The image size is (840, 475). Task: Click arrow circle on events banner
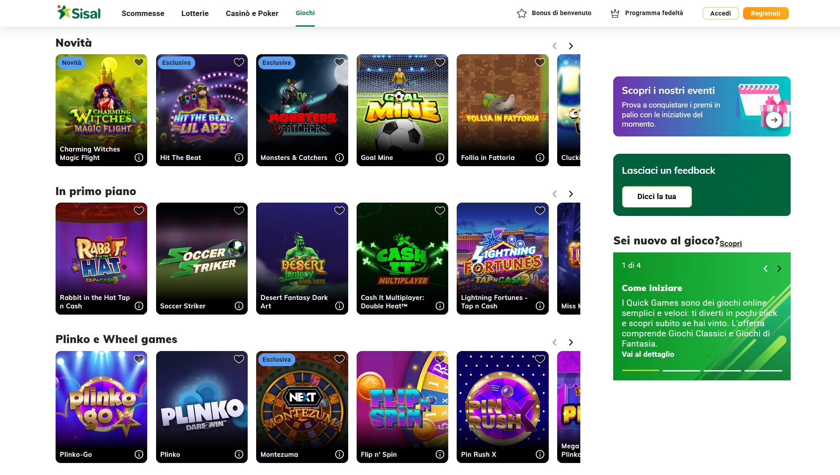[774, 120]
